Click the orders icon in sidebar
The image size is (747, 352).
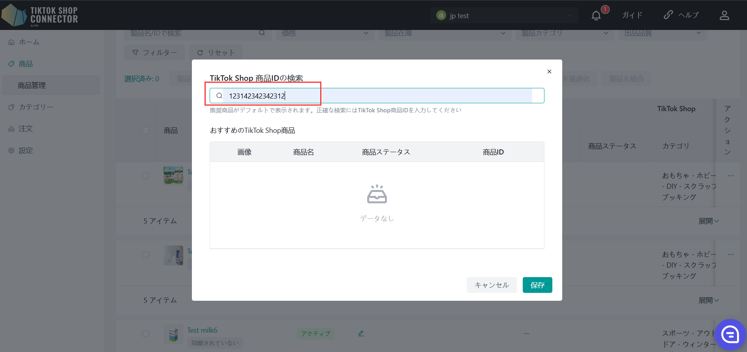(x=11, y=129)
